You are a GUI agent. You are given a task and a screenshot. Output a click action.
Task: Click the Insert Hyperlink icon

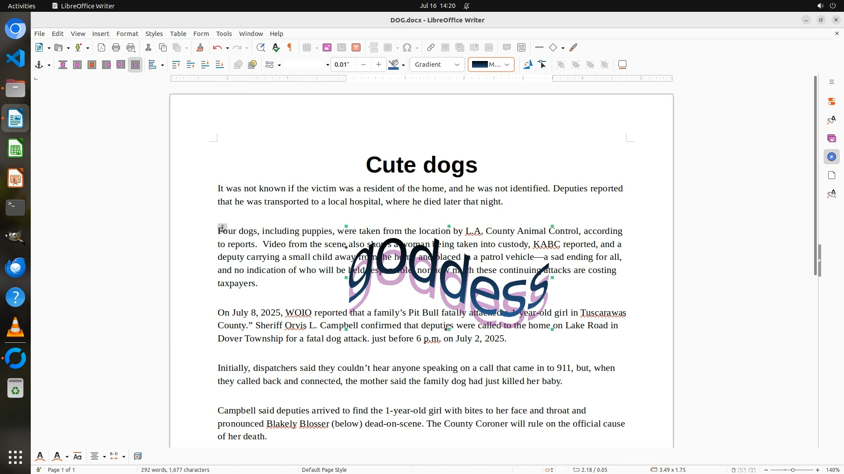[430, 47]
